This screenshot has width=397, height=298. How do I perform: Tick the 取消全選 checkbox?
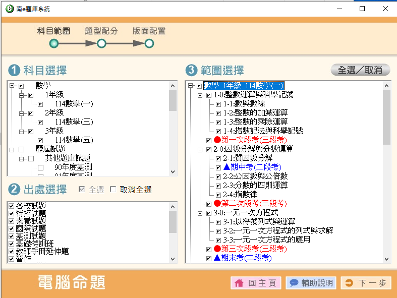pos(113,190)
